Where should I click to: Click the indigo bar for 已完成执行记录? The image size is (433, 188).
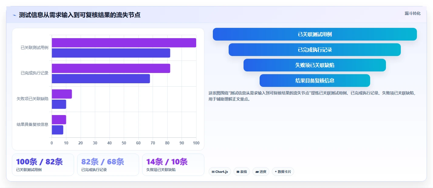tap(101, 79)
